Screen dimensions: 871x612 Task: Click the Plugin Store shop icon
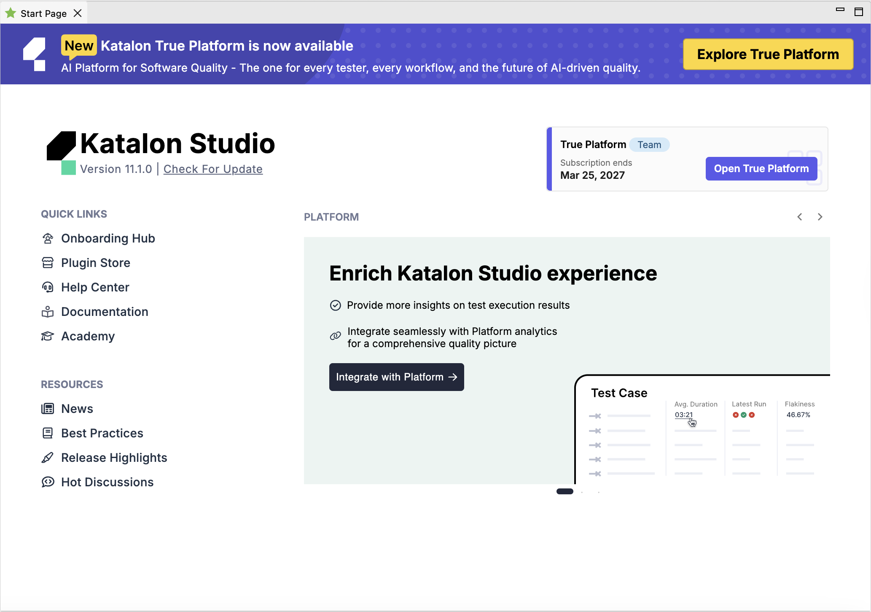48,263
